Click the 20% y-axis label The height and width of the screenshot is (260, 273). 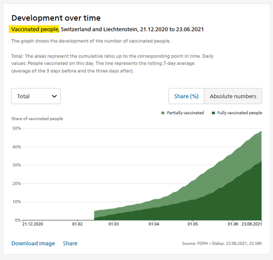point(16,183)
